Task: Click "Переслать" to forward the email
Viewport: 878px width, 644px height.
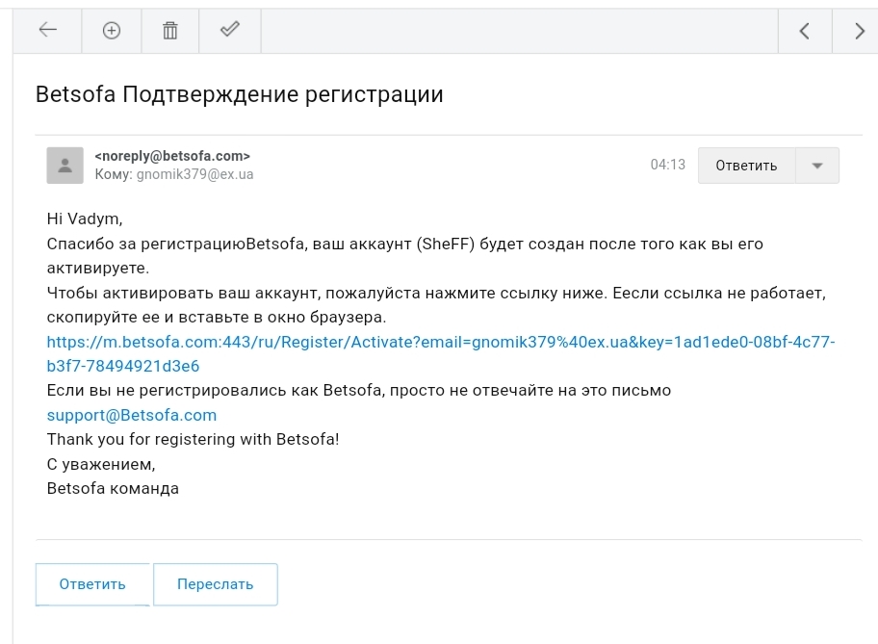Action: (215, 583)
